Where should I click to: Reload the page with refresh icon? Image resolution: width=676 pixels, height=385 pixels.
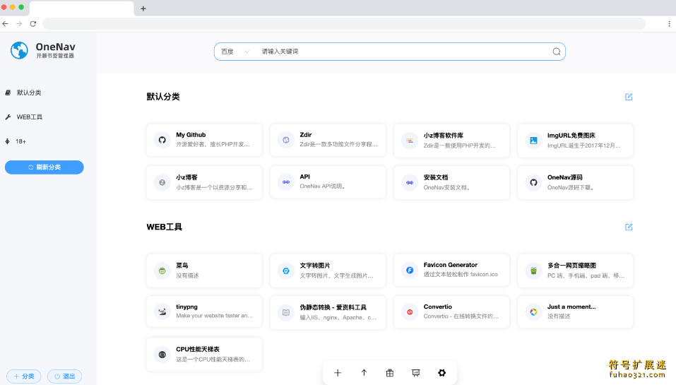(x=32, y=24)
